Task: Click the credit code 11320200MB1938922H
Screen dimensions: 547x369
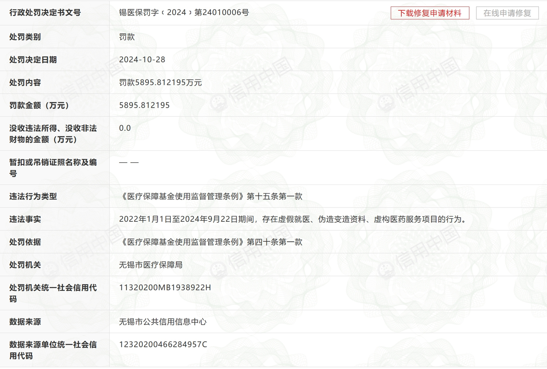Action: [x=165, y=287]
